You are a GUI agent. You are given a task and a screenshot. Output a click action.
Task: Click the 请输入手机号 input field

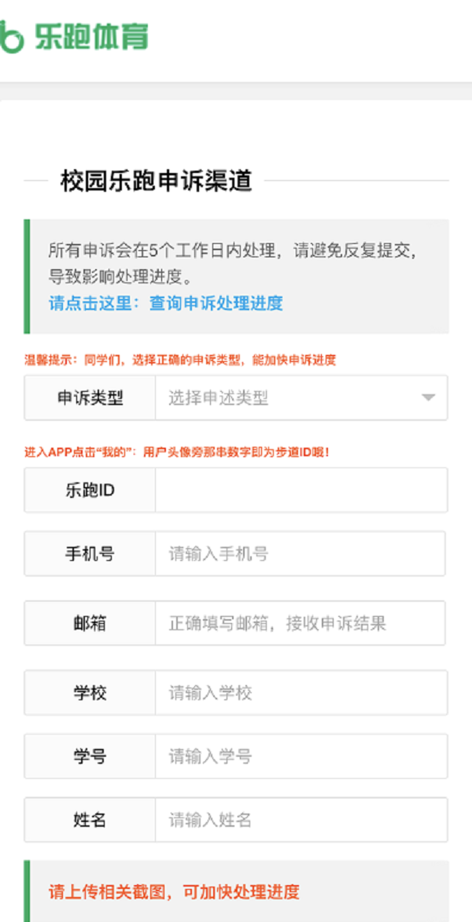coord(301,554)
